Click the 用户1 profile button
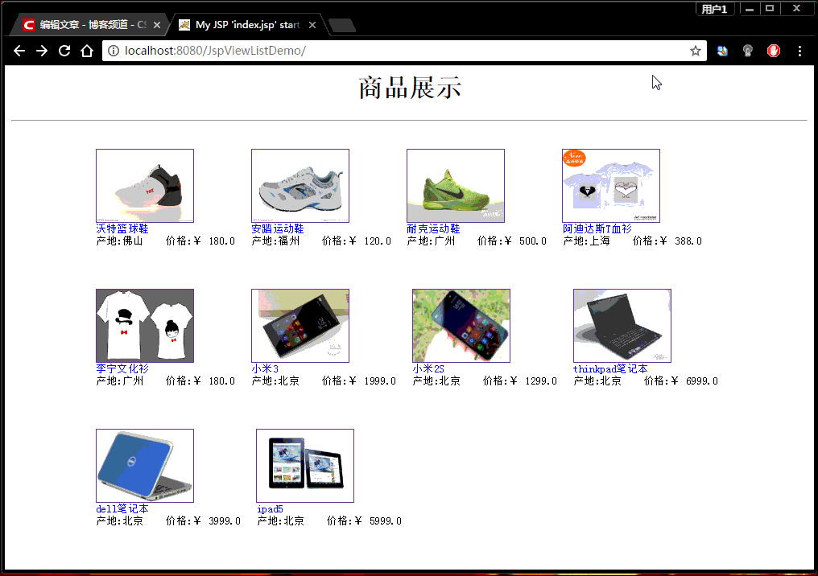 pos(715,9)
